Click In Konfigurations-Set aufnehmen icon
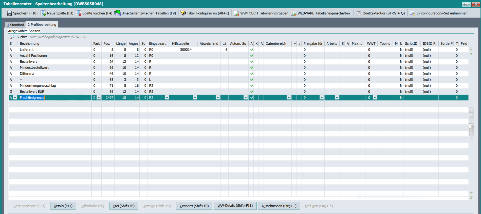The width and height of the screenshot is (481, 214). click(412, 13)
